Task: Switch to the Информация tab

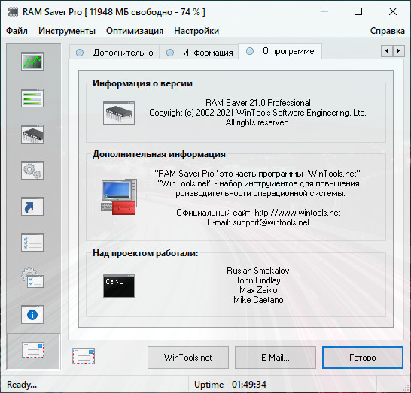Action: click(x=199, y=53)
